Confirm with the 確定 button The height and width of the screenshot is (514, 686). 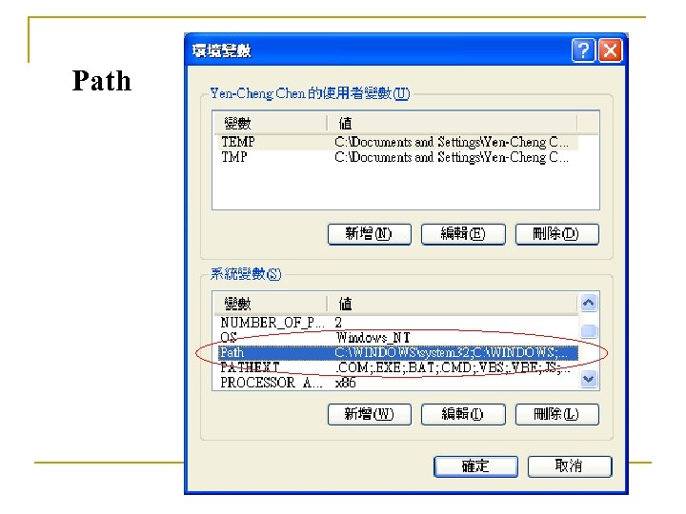[475, 466]
